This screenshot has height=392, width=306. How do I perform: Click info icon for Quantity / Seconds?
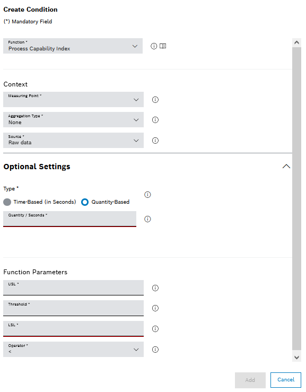coord(147,219)
